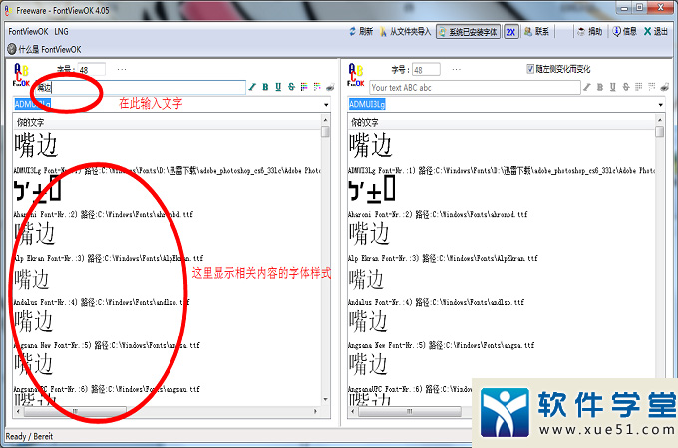Image resolution: width=678 pixels, height=448 pixels.
Task: Click the right 'Your text ABC abc' field
Action: (475, 88)
